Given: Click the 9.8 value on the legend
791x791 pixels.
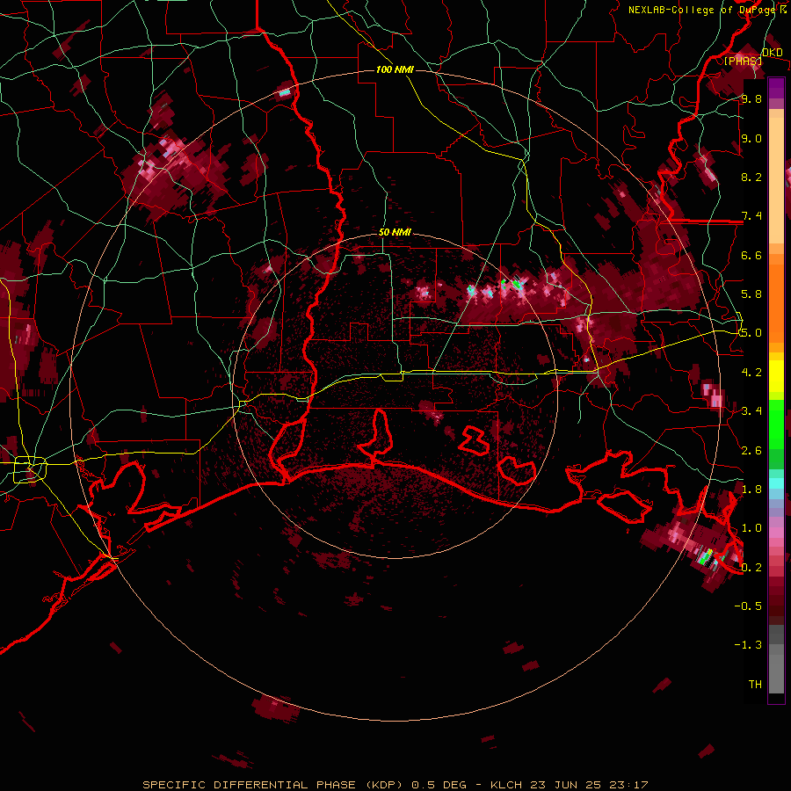Looking at the screenshot, I should tap(751, 98).
